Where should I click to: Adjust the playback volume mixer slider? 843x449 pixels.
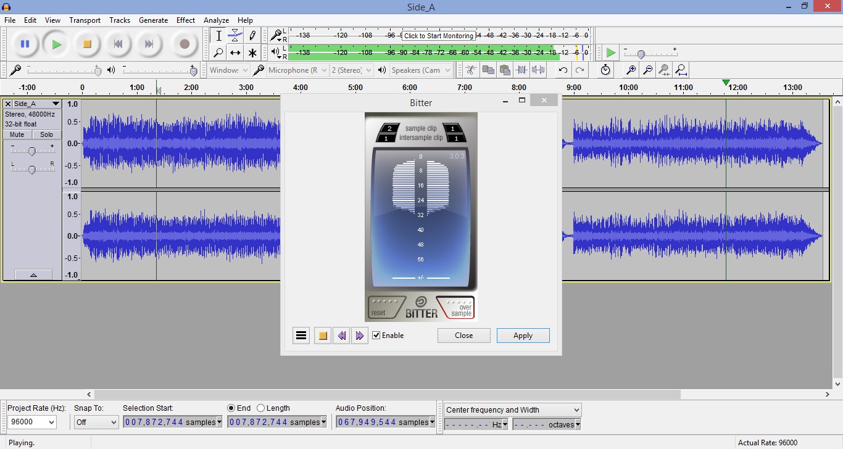[x=160, y=70]
